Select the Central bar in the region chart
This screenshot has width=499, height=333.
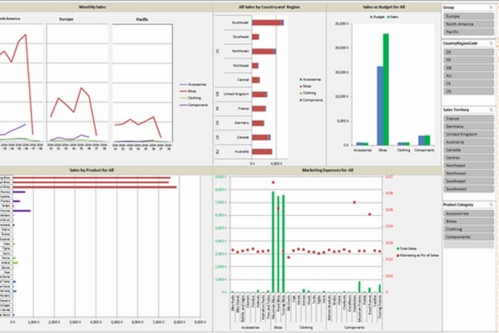tap(256, 80)
